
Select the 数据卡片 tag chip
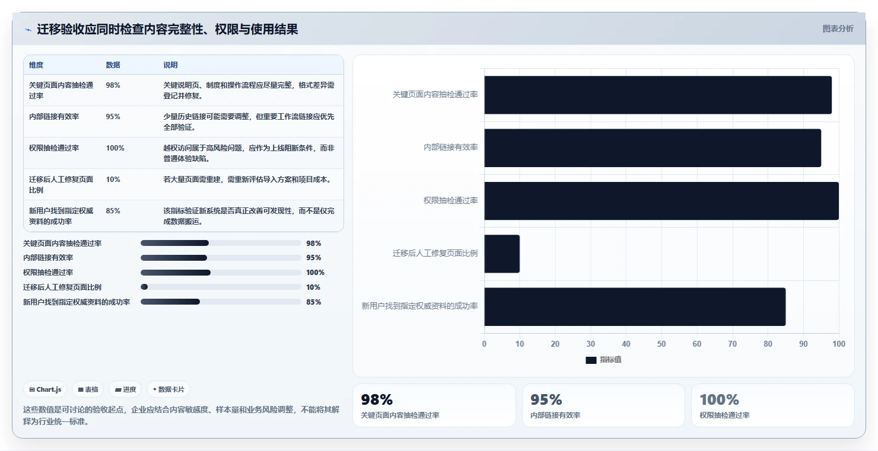coord(168,389)
